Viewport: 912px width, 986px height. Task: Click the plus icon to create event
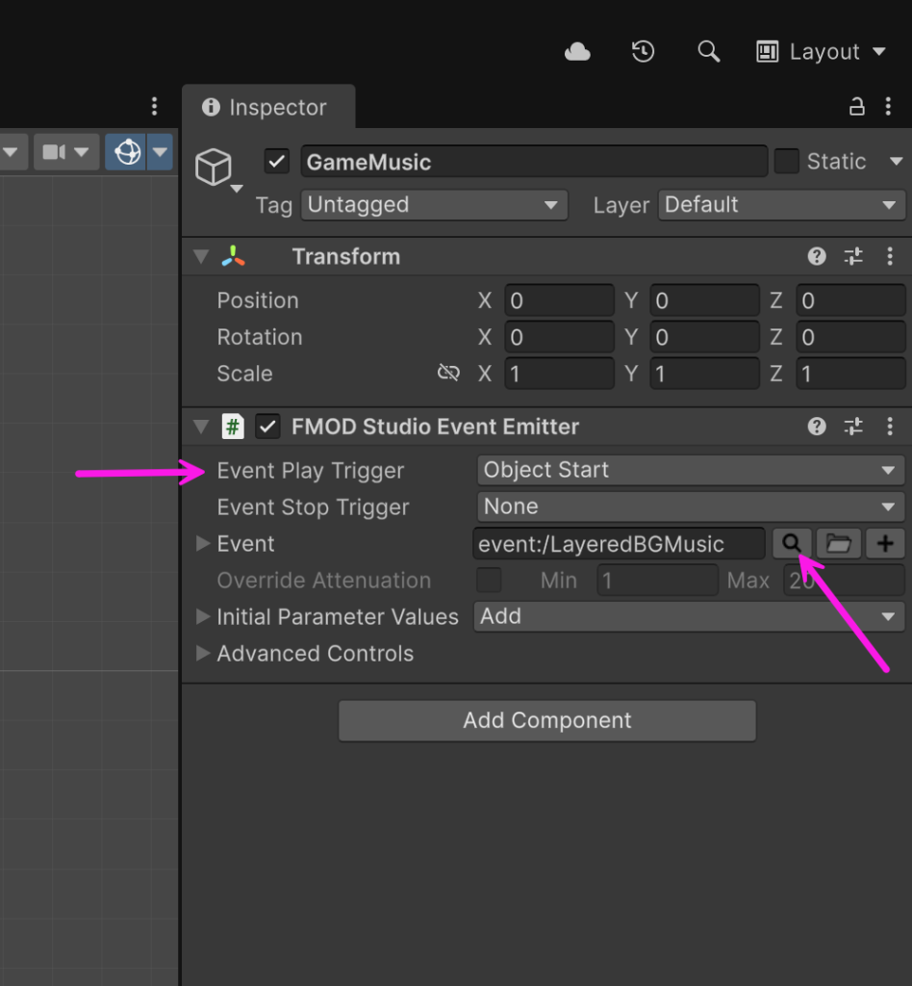[x=885, y=544]
